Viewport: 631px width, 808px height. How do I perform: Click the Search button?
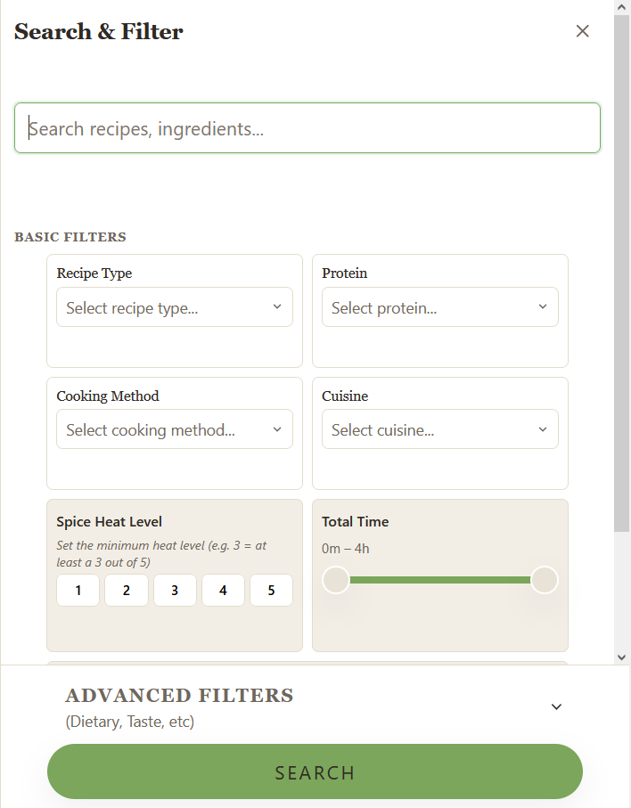(x=315, y=771)
